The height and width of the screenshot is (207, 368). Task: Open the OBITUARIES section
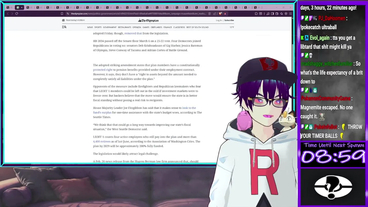(x=156, y=27)
